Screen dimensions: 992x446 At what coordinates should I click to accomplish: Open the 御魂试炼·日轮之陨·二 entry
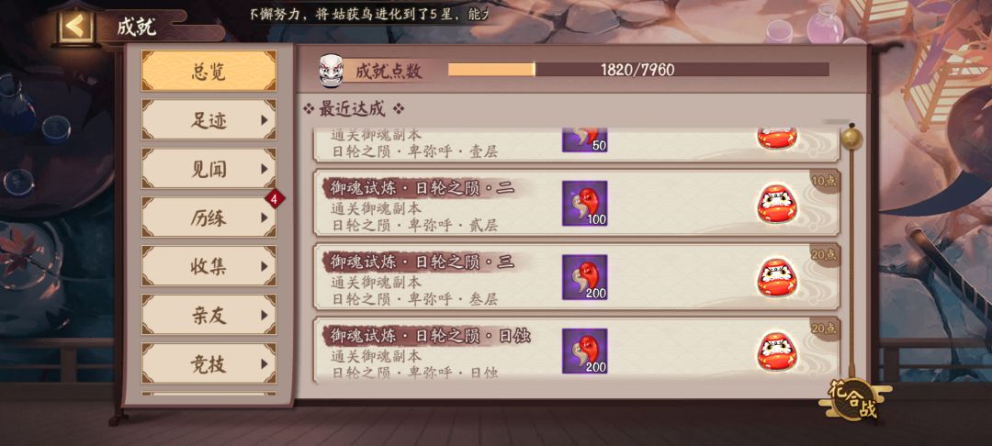click(577, 203)
